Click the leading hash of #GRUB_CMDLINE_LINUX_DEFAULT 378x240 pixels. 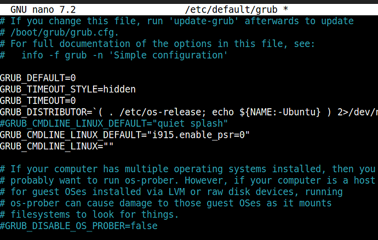pyautogui.click(x=2, y=124)
